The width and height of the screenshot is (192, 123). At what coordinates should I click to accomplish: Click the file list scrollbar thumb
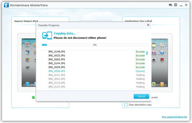point(147,53)
